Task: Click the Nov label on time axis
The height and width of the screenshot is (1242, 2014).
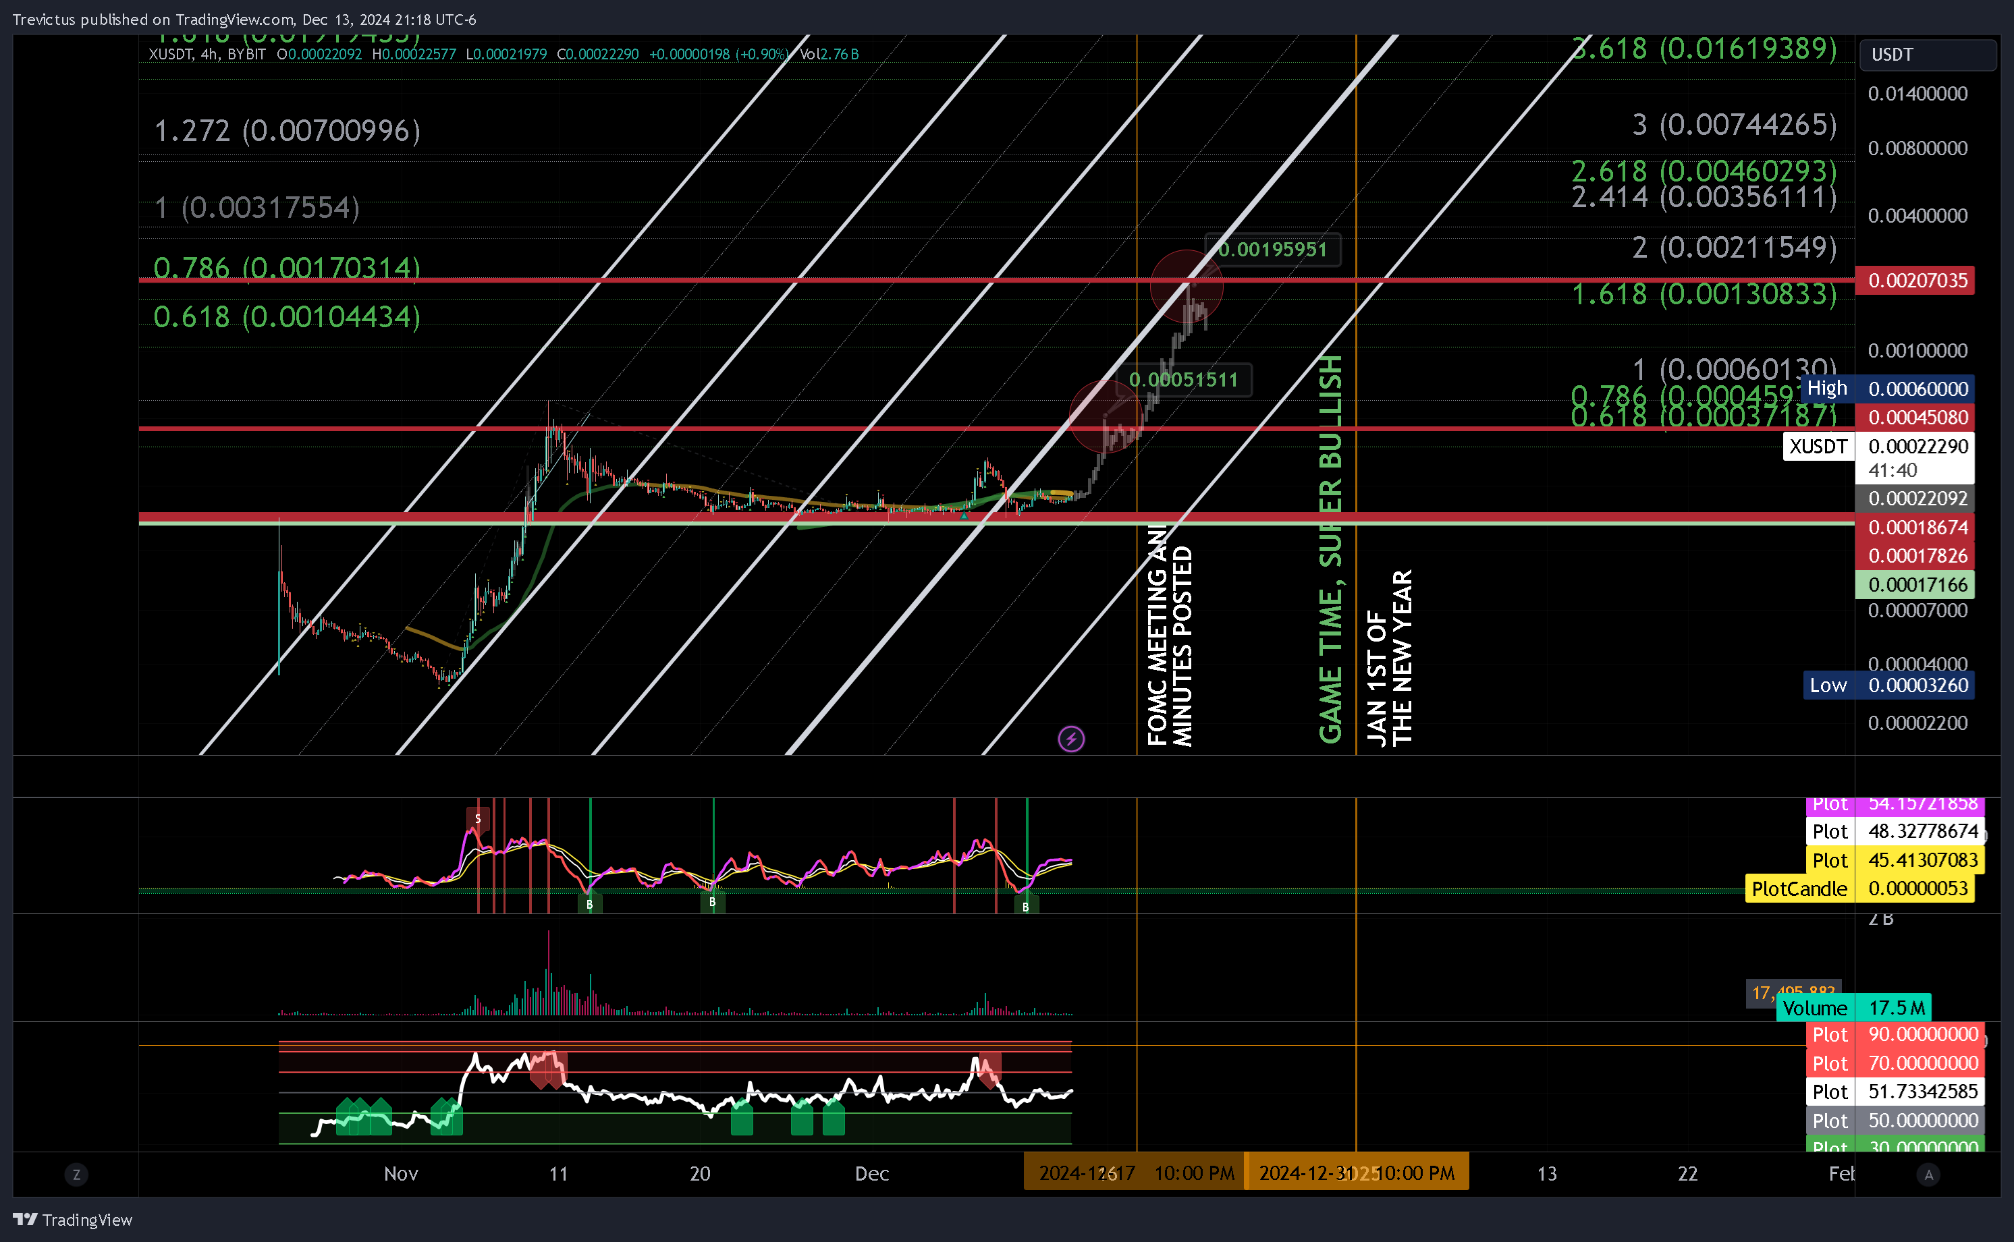Action: point(401,1174)
